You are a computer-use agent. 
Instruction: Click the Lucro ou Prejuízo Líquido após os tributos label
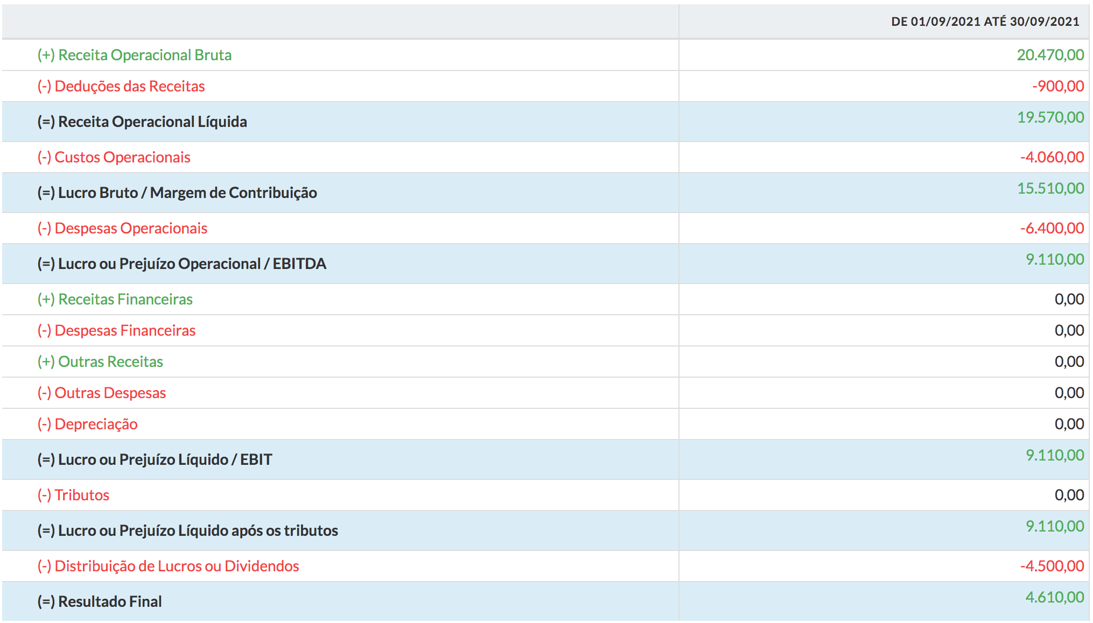[187, 530]
